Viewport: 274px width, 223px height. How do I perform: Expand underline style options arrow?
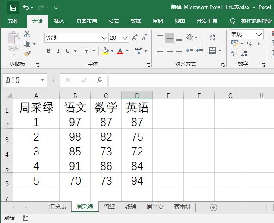click(x=76, y=51)
